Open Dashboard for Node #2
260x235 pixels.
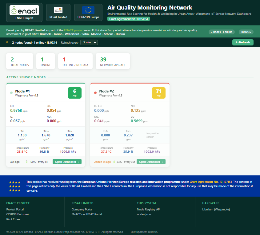[151, 162]
